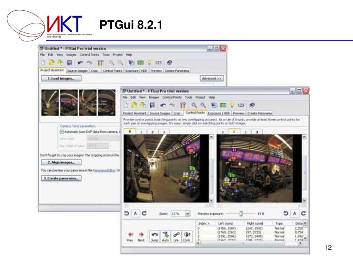Select the first fisheye thumbnail in the back window
This screenshot has width=353, height=265.
[x=50, y=102]
